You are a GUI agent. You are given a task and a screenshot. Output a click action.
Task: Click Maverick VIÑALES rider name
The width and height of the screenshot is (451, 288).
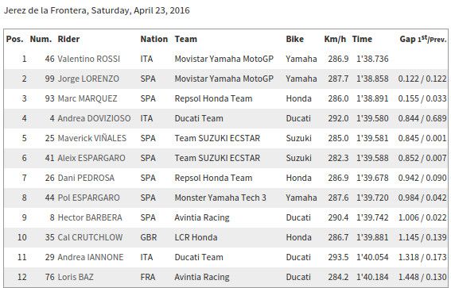92,138
